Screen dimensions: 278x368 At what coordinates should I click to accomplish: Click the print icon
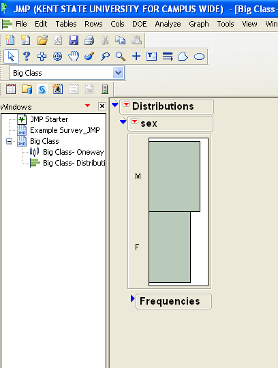coord(89,40)
